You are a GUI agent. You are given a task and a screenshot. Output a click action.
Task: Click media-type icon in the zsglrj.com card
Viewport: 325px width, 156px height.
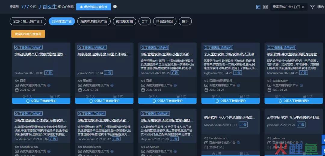coord(206,85)
